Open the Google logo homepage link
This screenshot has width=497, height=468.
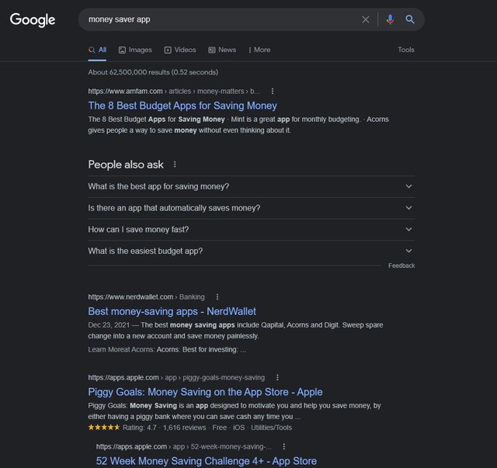tap(33, 20)
